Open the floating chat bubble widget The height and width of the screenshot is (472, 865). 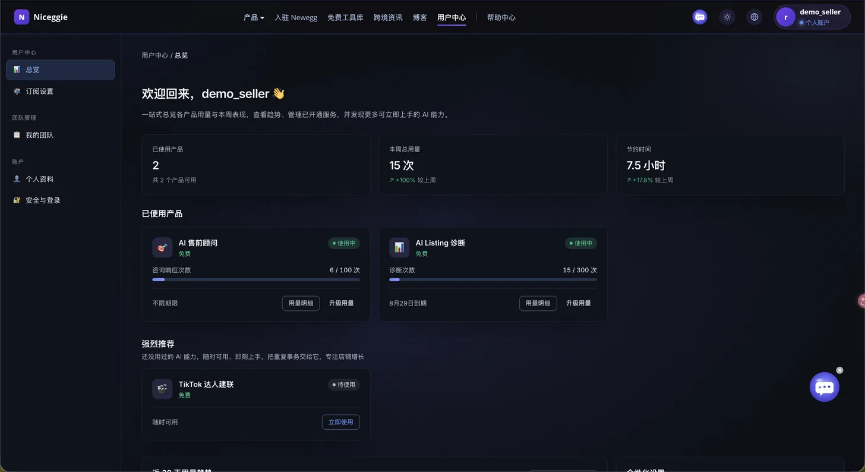825,387
